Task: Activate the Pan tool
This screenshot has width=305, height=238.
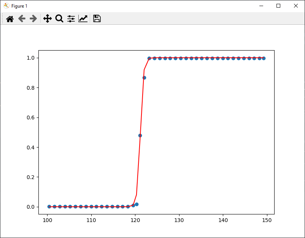Action: [x=47, y=18]
